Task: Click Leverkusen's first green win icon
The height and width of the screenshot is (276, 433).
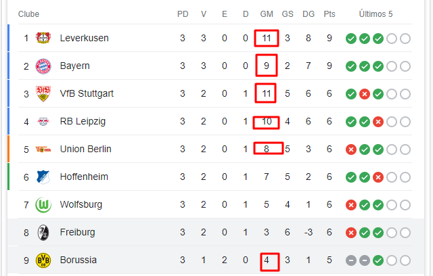Action: 351,39
